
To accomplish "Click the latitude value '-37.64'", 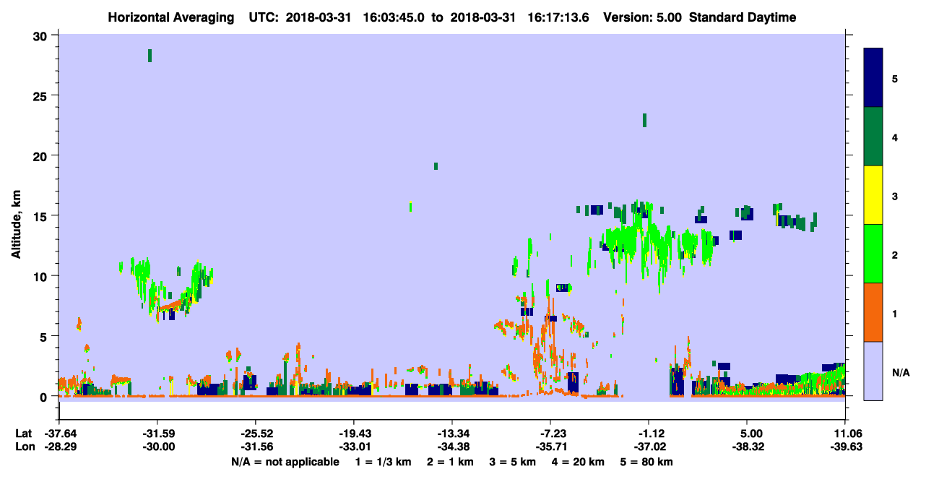I will pos(59,434).
